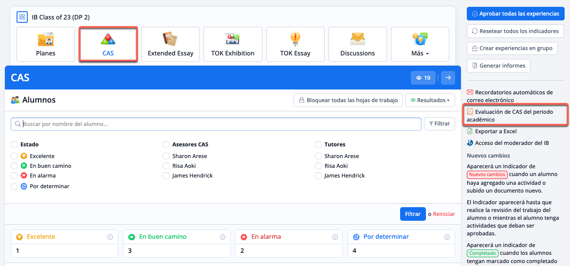Check the Excelente status checkbox
Image resolution: width=570 pixels, height=266 pixels.
tap(14, 156)
